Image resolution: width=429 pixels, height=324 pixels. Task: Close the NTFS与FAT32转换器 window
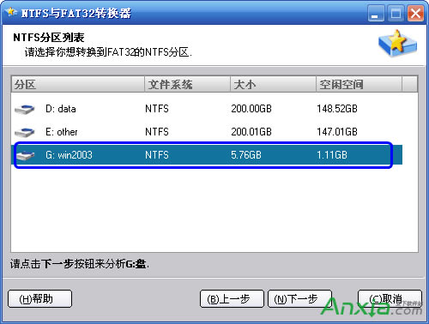coord(415,14)
